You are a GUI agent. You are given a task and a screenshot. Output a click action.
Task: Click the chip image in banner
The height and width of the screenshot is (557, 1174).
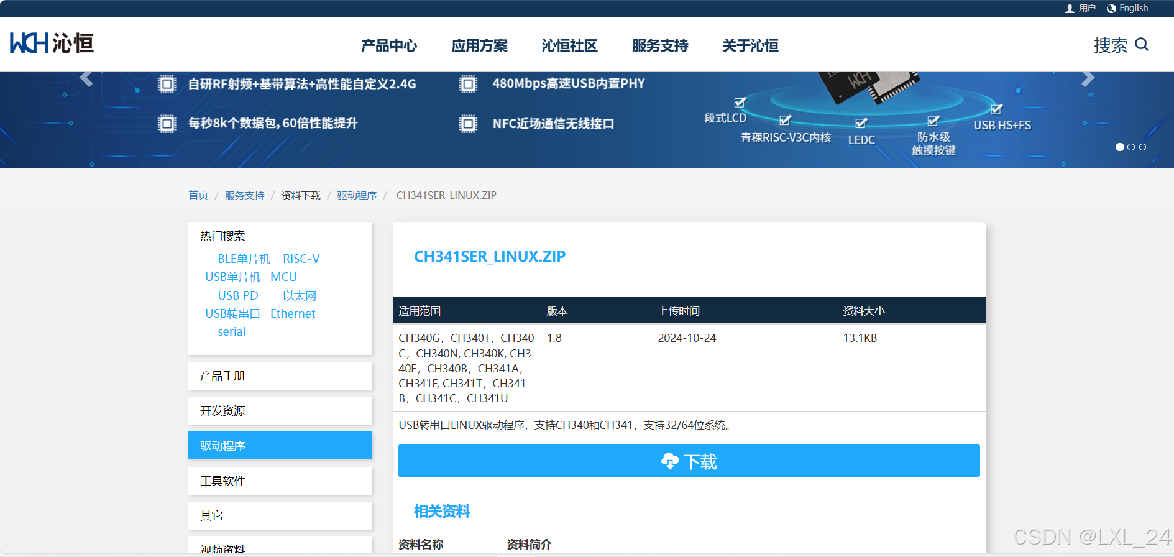868,87
